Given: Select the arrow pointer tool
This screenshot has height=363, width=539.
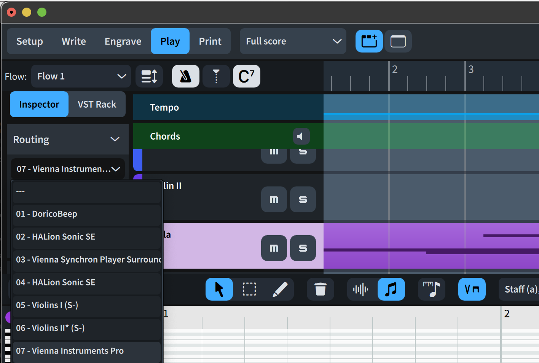Looking at the screenshot, I should tap(219, 290).
